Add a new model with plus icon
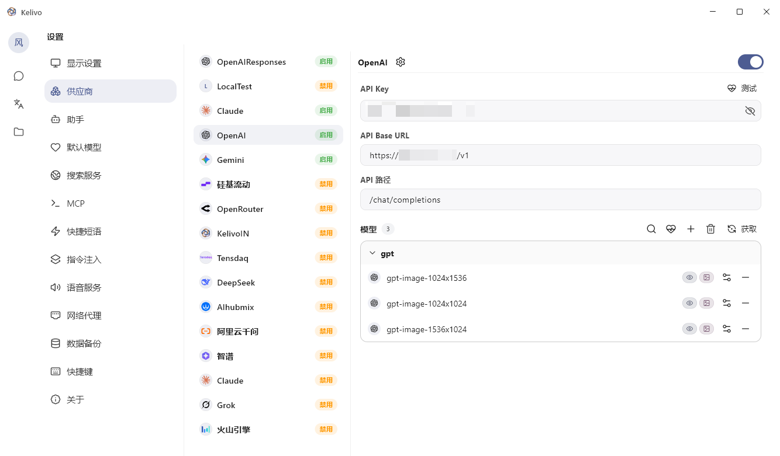Viewport: 780px width, 456px height. click(x=691, y=229)
